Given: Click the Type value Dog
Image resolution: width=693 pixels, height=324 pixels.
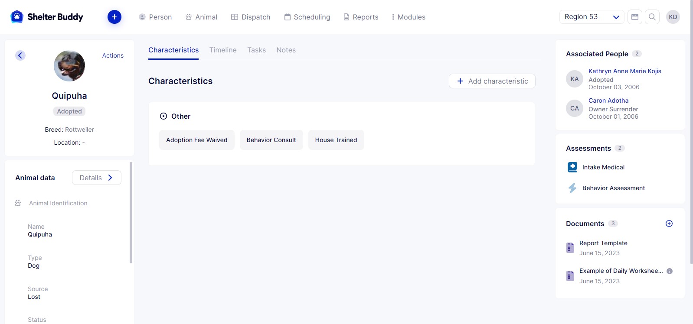Looking at the screenshot, I should [34, 266].
